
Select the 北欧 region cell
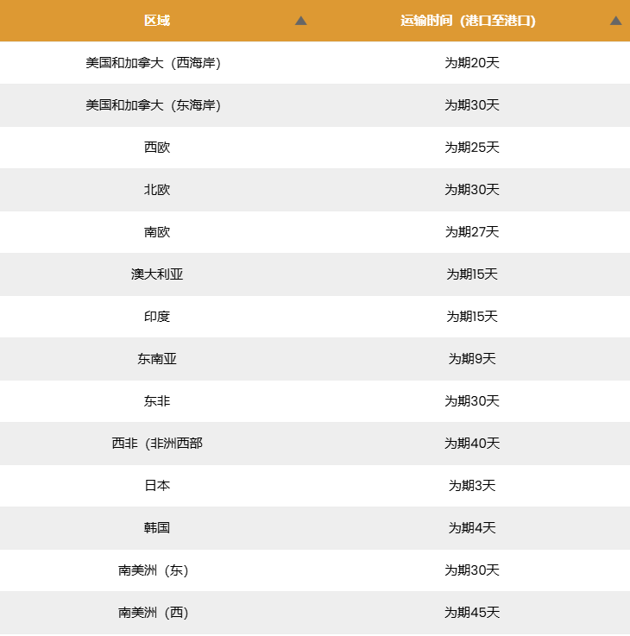pos(157,190)
